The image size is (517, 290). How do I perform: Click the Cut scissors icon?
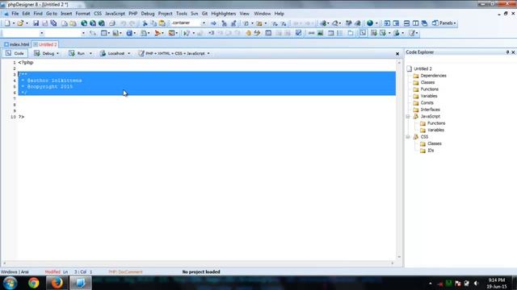pos(145,23)
